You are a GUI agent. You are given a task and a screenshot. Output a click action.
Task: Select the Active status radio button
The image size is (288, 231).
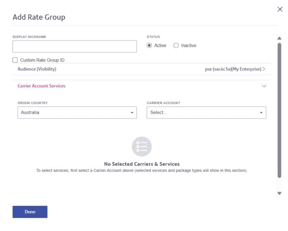(x=149, y=46)
